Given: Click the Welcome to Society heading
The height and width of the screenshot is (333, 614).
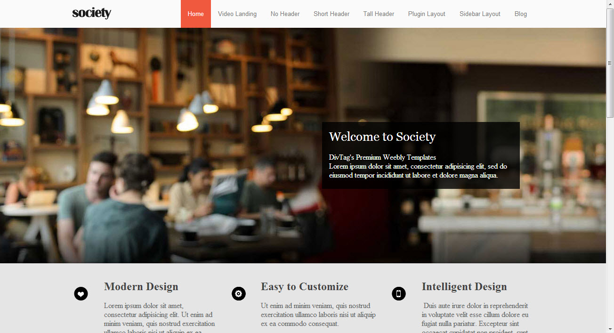Looking at the screenshot, I should [382, 137].
